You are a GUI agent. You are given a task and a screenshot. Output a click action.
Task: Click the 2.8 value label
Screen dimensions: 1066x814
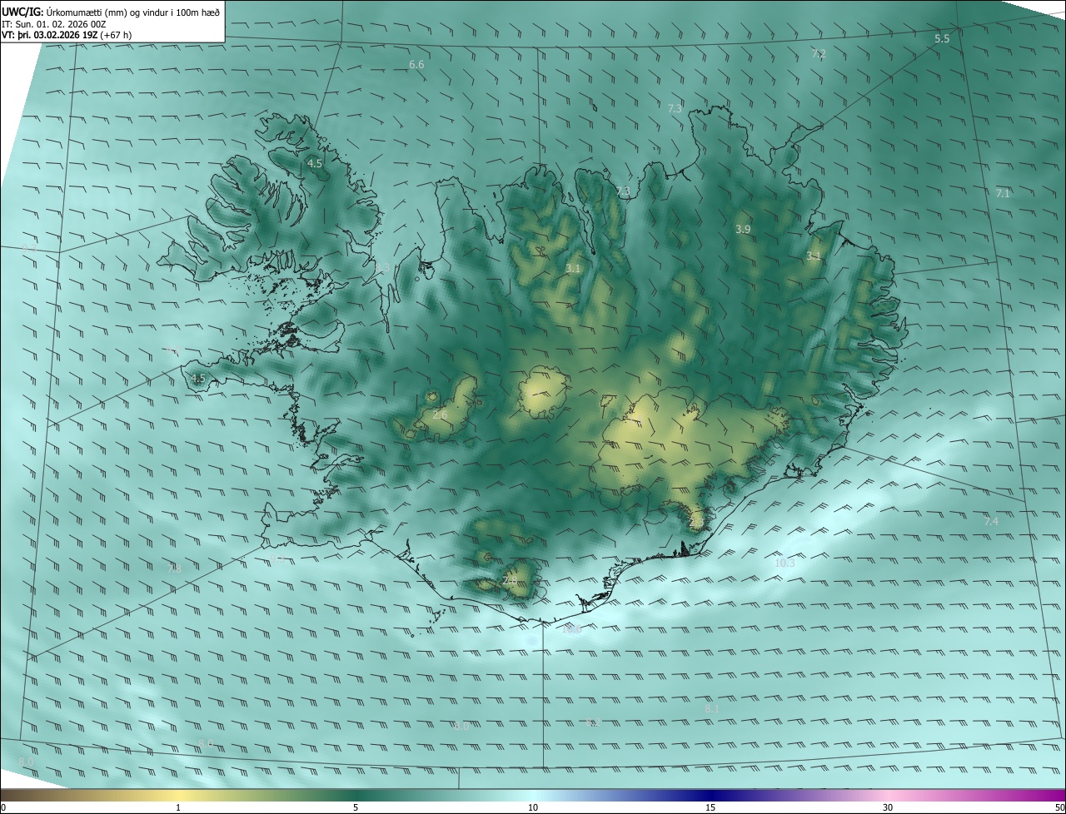(x=511, y=580)
